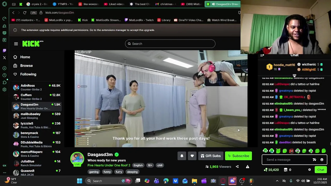Select the red angry emote in quick emotes
The width and height of the screenshot is (331, 186).
coord(291,151)
